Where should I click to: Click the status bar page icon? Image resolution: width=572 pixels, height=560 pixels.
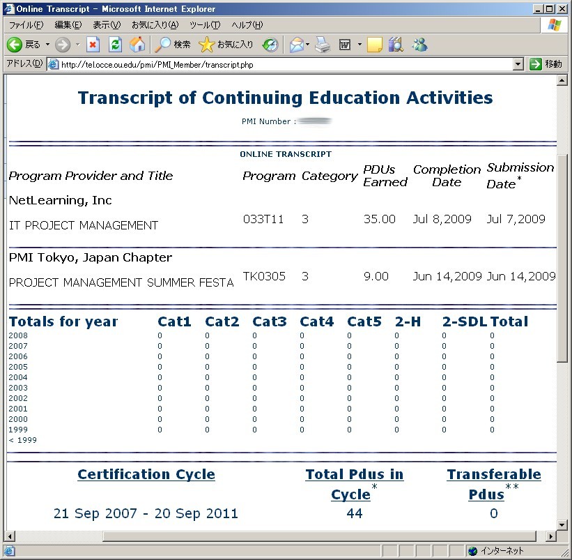[9, 550]
